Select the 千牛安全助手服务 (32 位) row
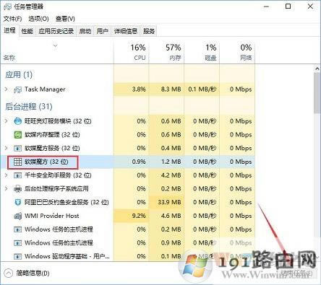 pyautogui.click(x=128, y=175)
